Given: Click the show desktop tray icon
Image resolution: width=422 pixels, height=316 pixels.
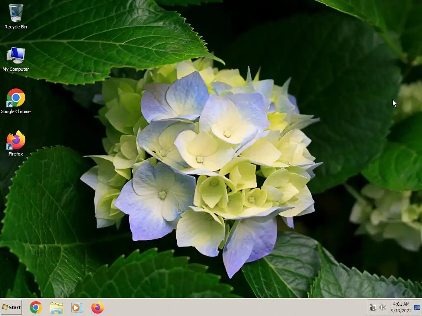Looking at the screenshot, I should [417, 307].
